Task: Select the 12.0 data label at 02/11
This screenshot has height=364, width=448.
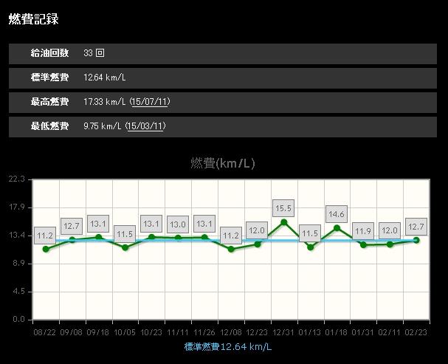Action: [x=390, y=230]
